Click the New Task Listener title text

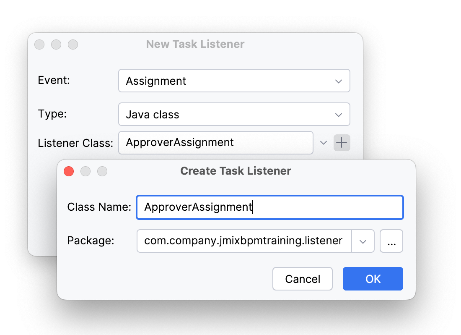click(195, 44)
